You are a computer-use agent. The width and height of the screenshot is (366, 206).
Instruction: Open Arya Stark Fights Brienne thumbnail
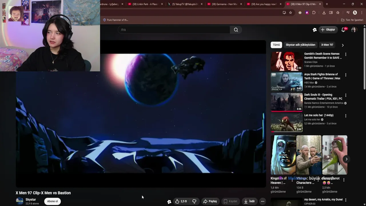coord(287,82)
